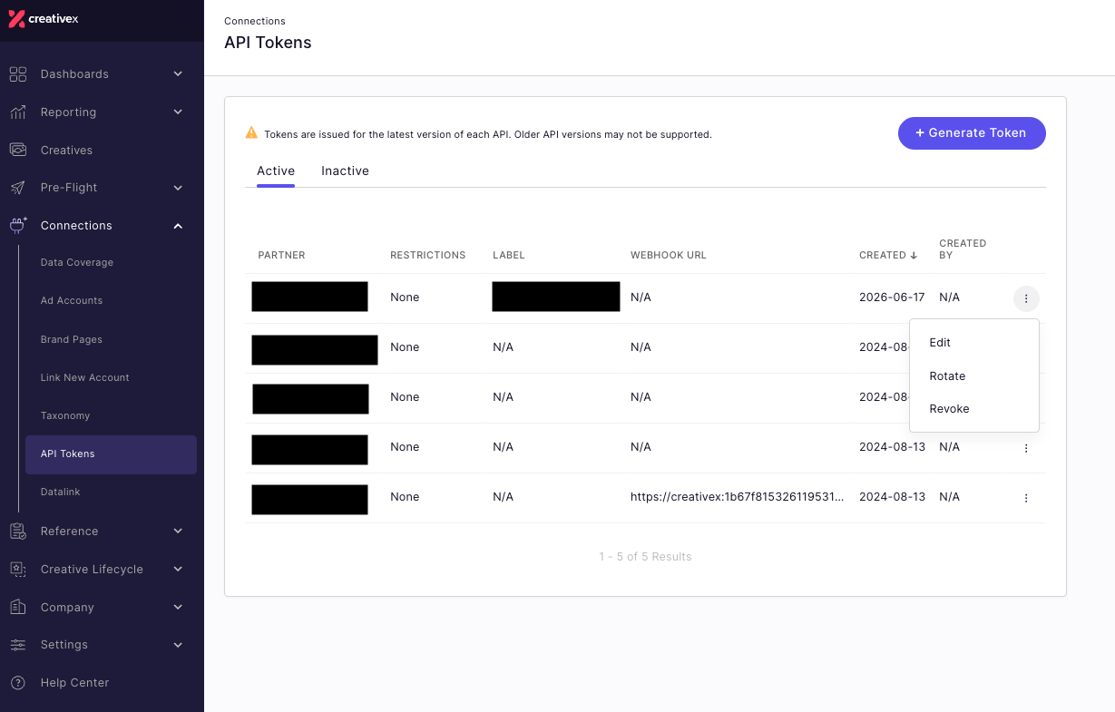The height and width of the screenshot is (712, 1115).
Task: Open the Help Center link
Action: [74, 683]
